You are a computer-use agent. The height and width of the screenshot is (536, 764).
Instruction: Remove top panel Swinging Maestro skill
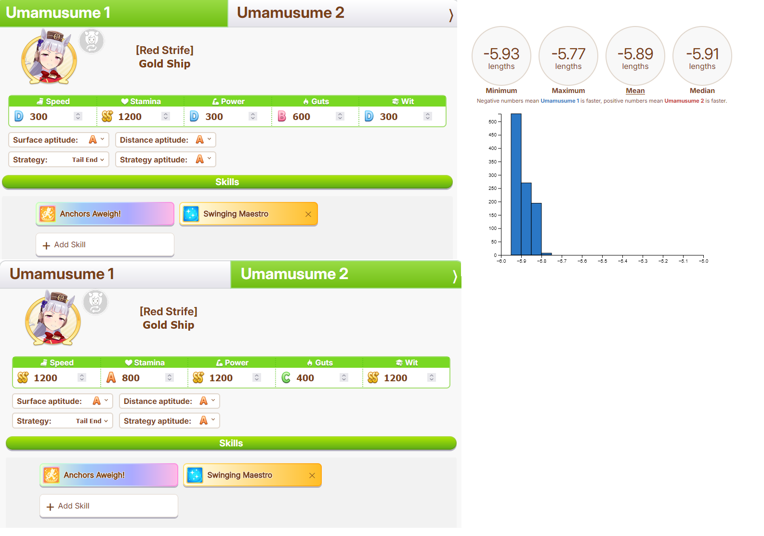[308, 214]
